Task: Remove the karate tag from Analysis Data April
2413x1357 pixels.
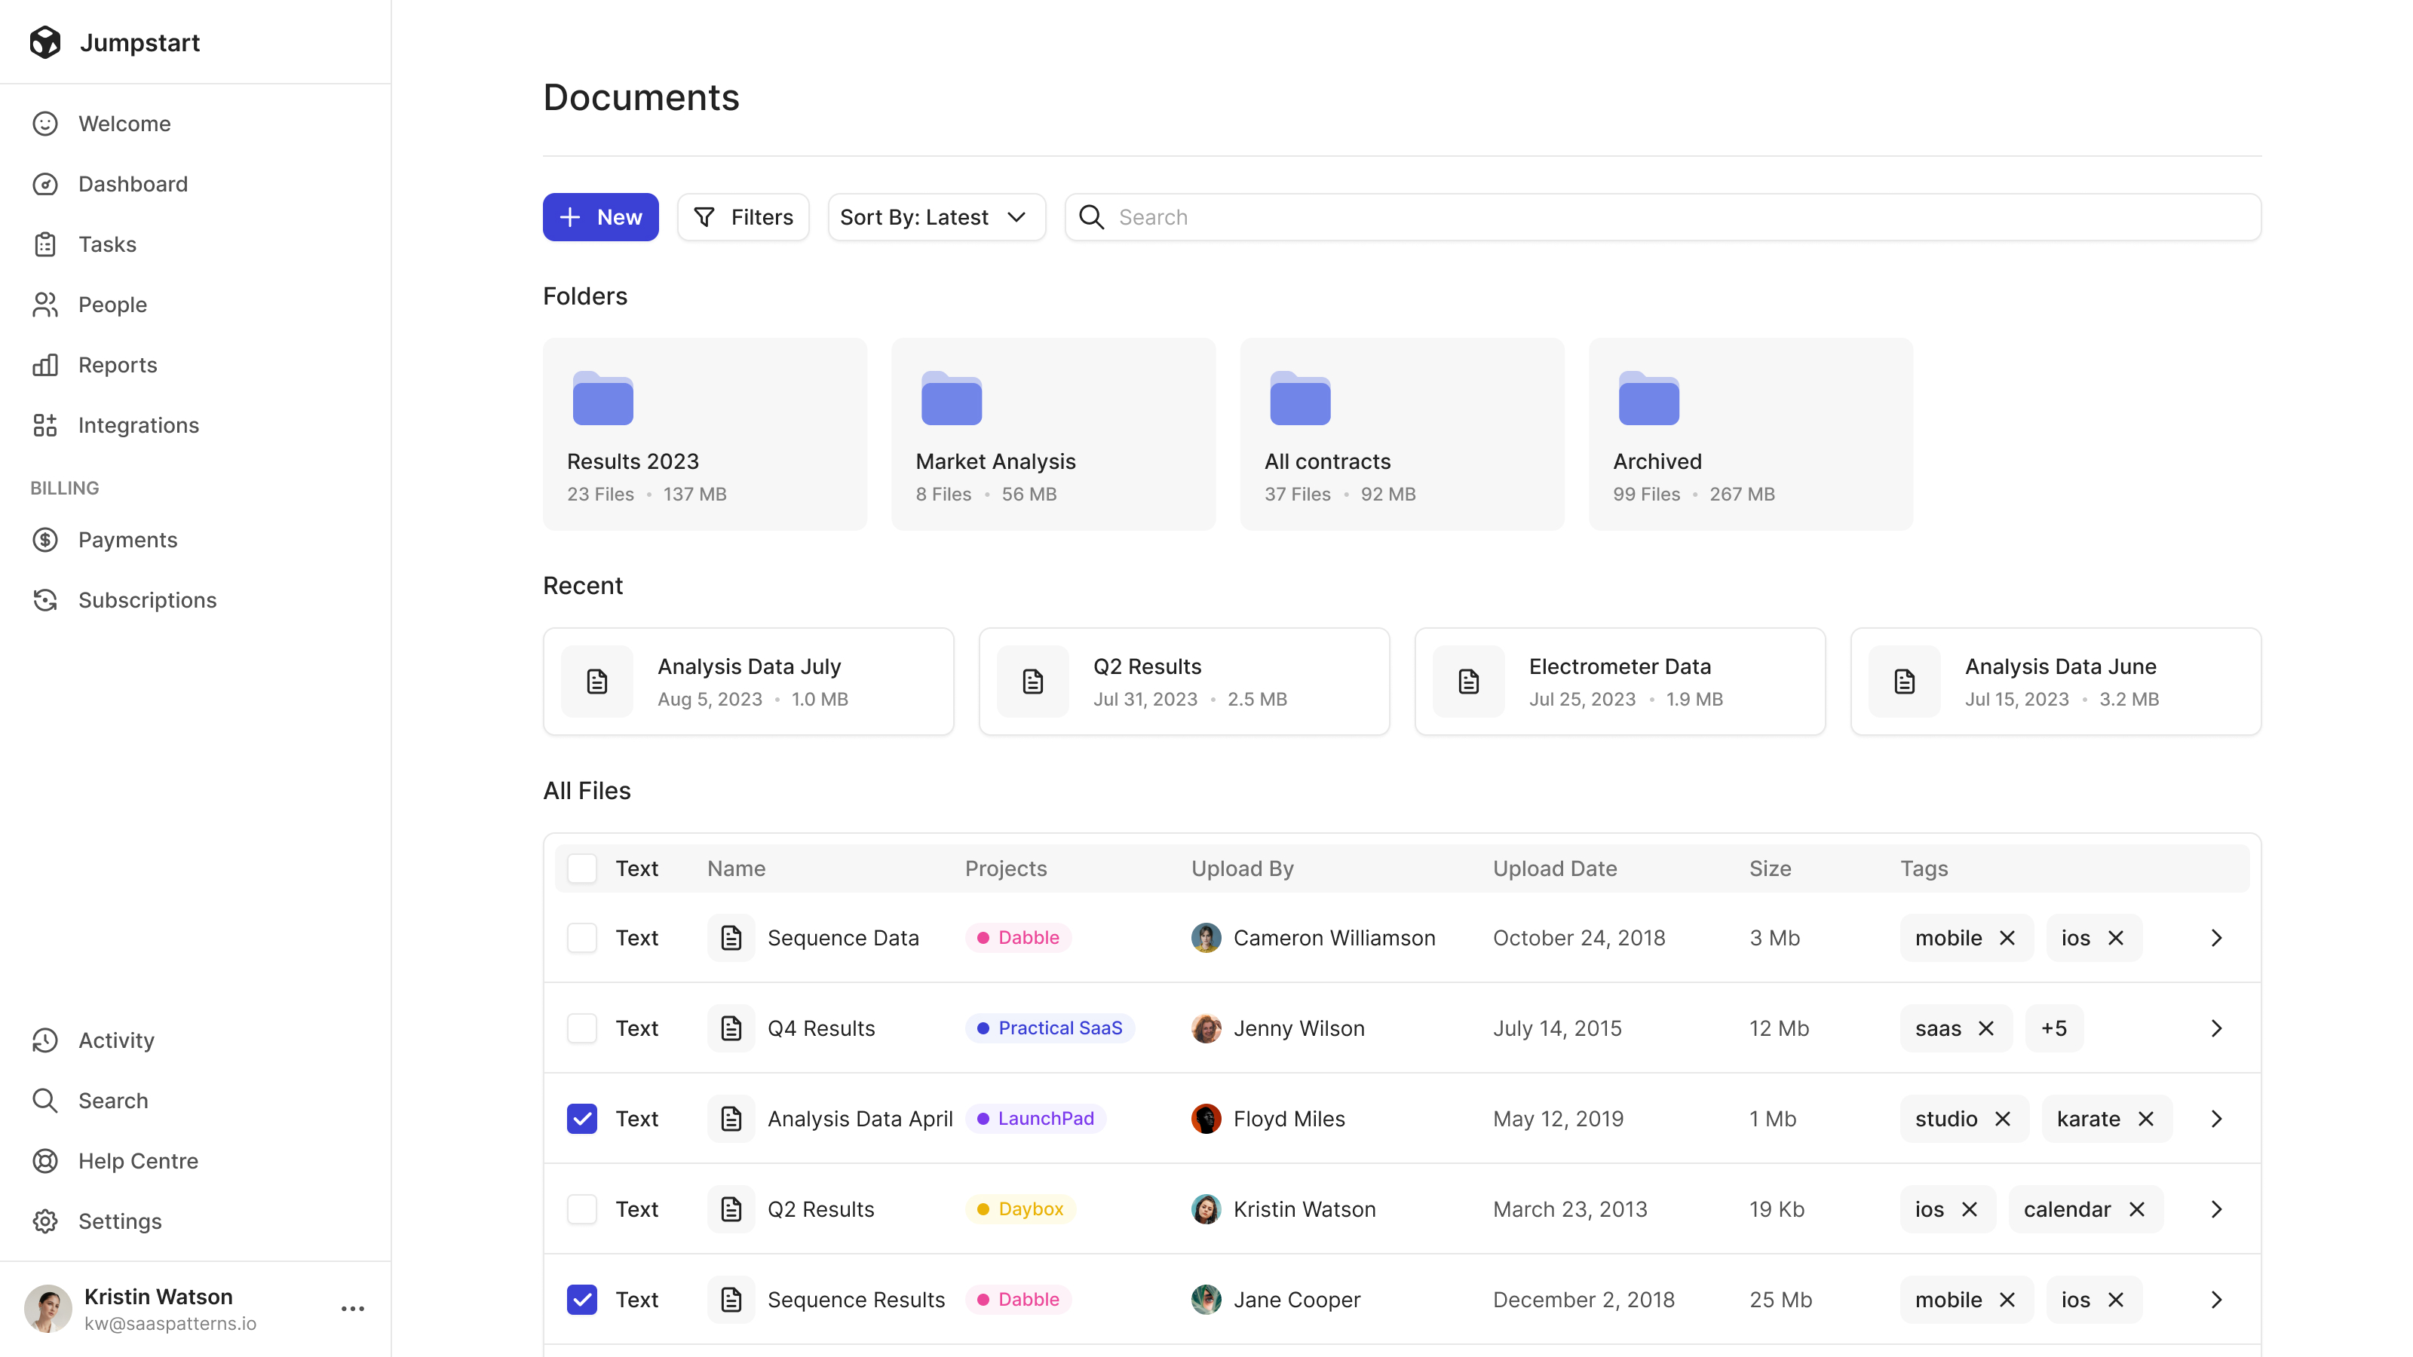Action: coord(2146,1119)
